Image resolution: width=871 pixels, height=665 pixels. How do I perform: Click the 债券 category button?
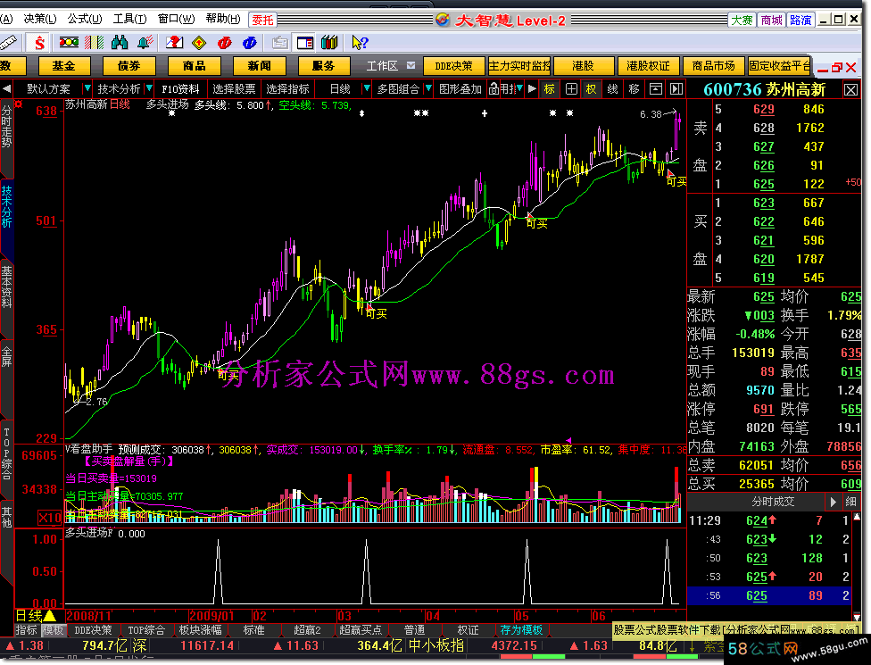tap(129, 65)
